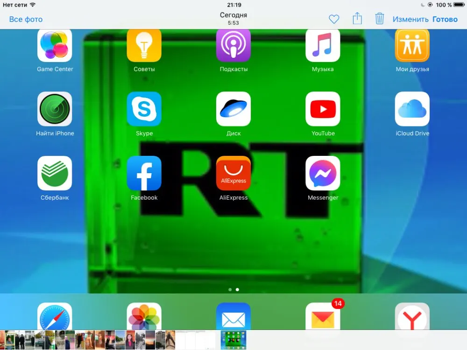
Task: Tap the Подкасты icon
Action: point(233,45)
